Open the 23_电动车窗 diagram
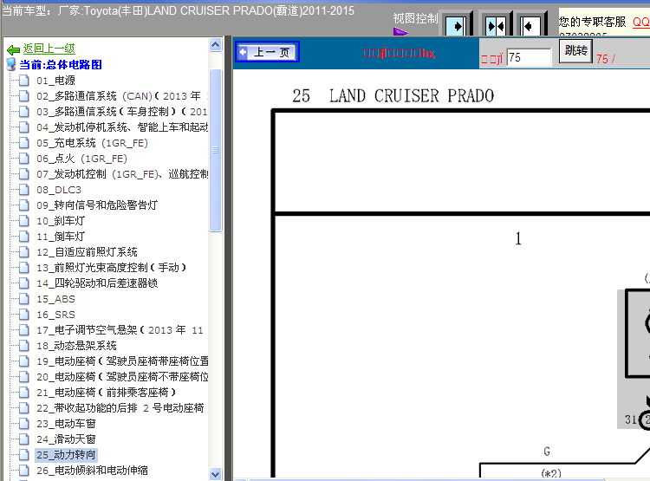650x481 pixels. (x=66, y=424)
